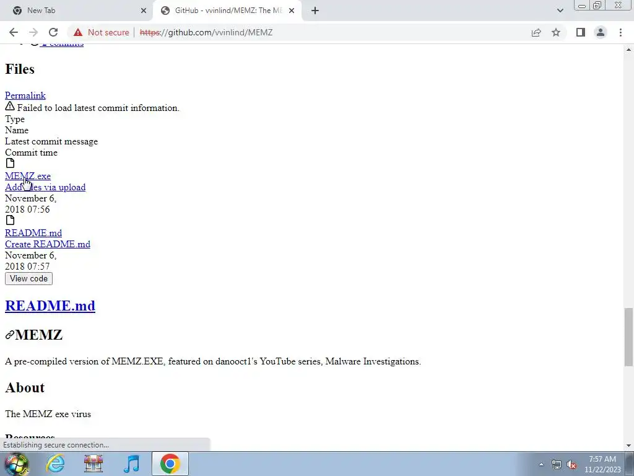This screenshot has width=634, height=476.
Task: Click the Failed to load latest commit text
Action: 98,108
